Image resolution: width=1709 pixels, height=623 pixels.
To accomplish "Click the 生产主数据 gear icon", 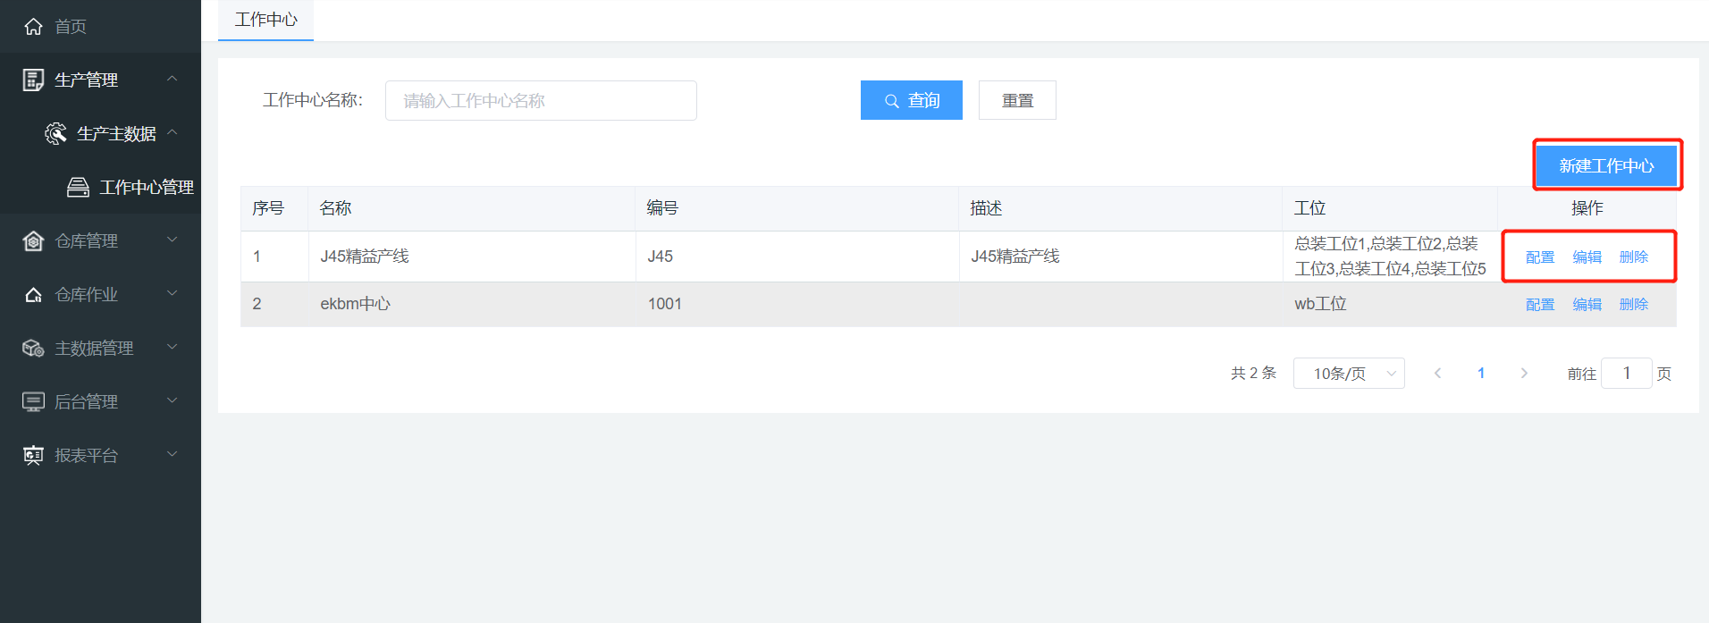I will pyautogui.click(x=55, y=134).
